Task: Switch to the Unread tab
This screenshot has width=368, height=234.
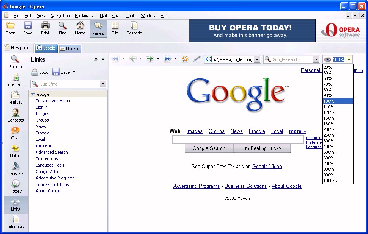Action: [x=70, y=48]
